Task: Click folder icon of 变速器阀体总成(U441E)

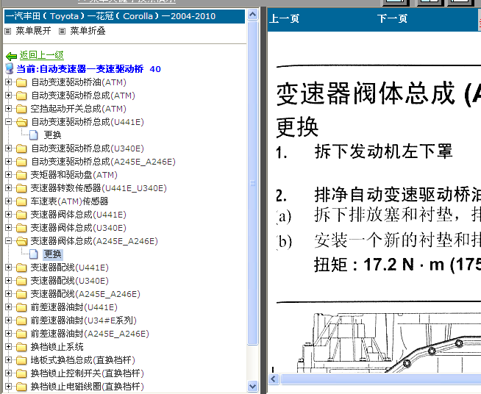Action: [21, 215]
